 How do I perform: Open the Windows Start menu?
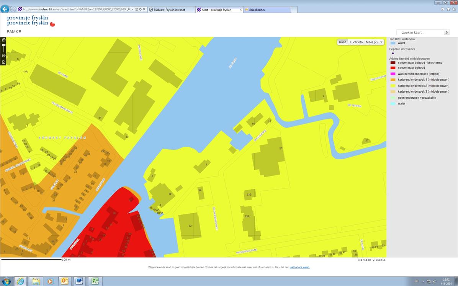point(6,281)
